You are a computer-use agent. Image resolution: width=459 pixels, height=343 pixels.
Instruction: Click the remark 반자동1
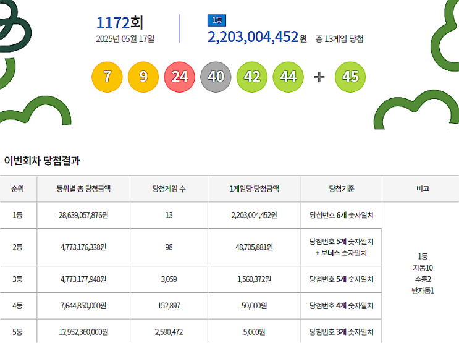[x=423, y=290]
